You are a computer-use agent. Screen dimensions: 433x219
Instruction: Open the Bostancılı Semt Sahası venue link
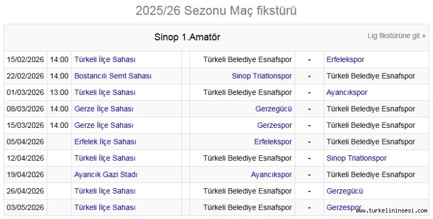tap(113, 76)
